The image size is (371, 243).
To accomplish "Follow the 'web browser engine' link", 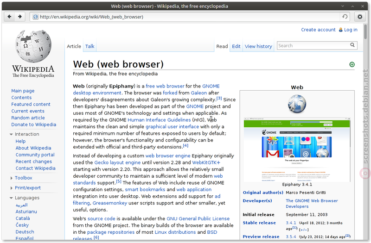I will 168,156.
